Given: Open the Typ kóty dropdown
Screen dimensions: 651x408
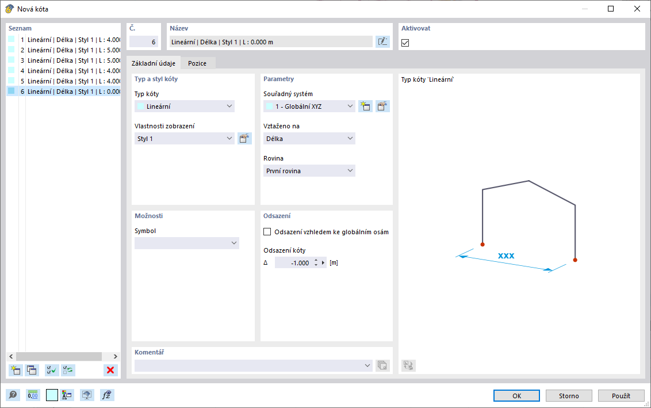Looking at the screenshot, I should click(x=185, y=106).
